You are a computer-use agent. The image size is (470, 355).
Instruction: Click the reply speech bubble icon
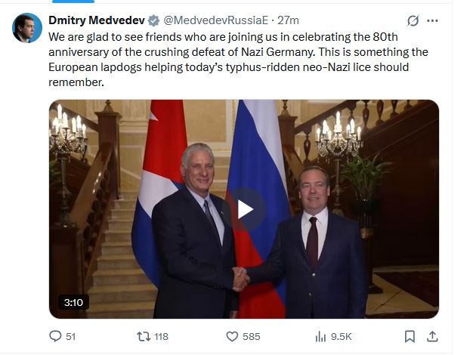click(x=54, y=336)
